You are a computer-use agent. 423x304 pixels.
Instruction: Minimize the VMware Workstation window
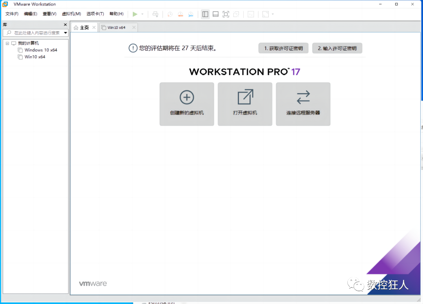tap(380, 4)
